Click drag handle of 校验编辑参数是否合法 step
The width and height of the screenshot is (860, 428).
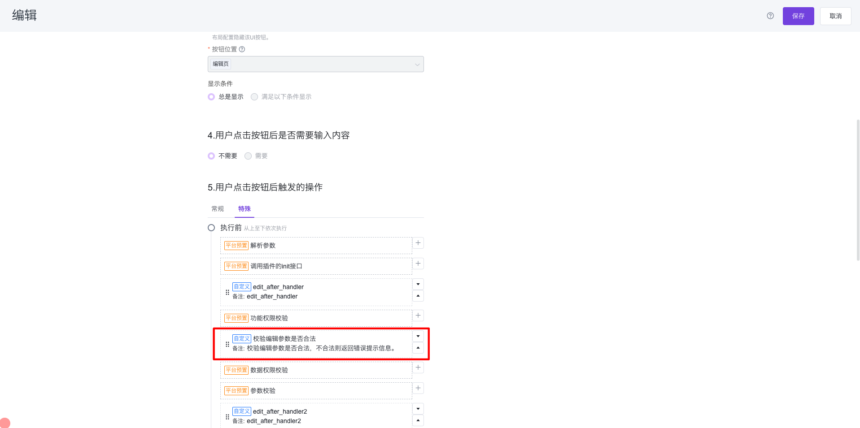pyautogui.click(x=227, y=344)
